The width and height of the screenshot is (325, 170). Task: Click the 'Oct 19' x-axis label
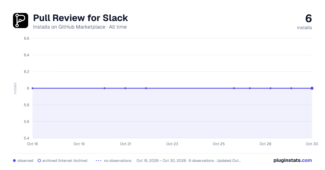click(x=79, y=144)
